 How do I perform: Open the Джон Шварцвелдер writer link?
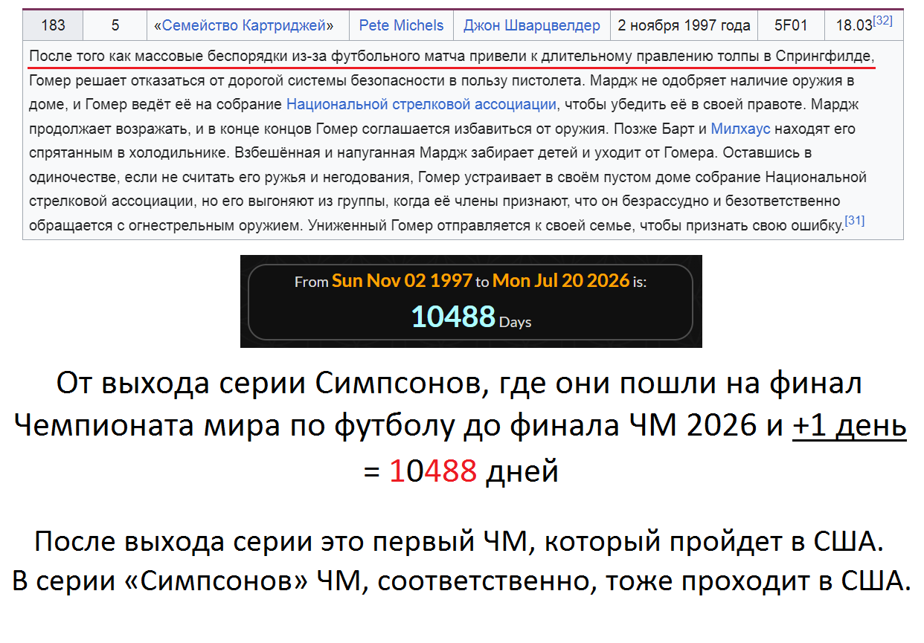(x=531, y=26)
